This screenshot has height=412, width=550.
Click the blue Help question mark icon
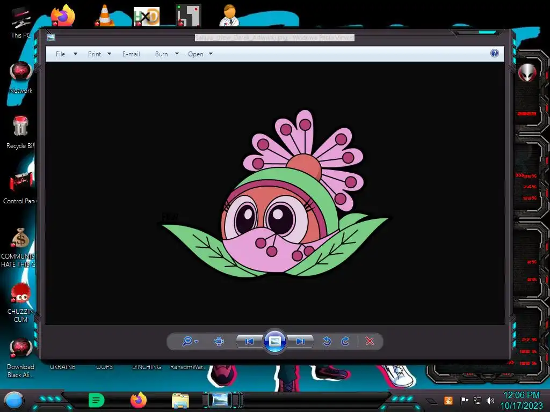point(495,53)
